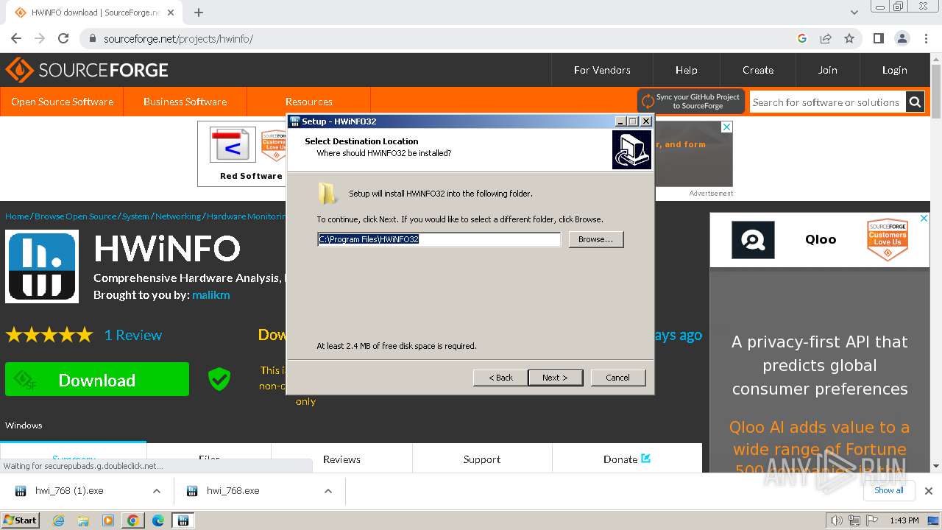Click the volume icon in system tray
942x530 pixels.
click(836, 520)
